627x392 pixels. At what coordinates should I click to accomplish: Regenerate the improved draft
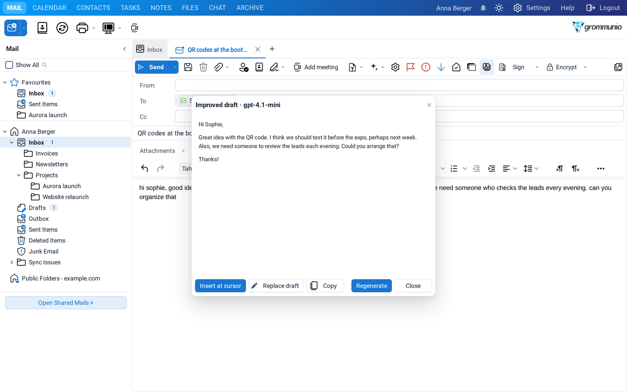click(371, 286)
